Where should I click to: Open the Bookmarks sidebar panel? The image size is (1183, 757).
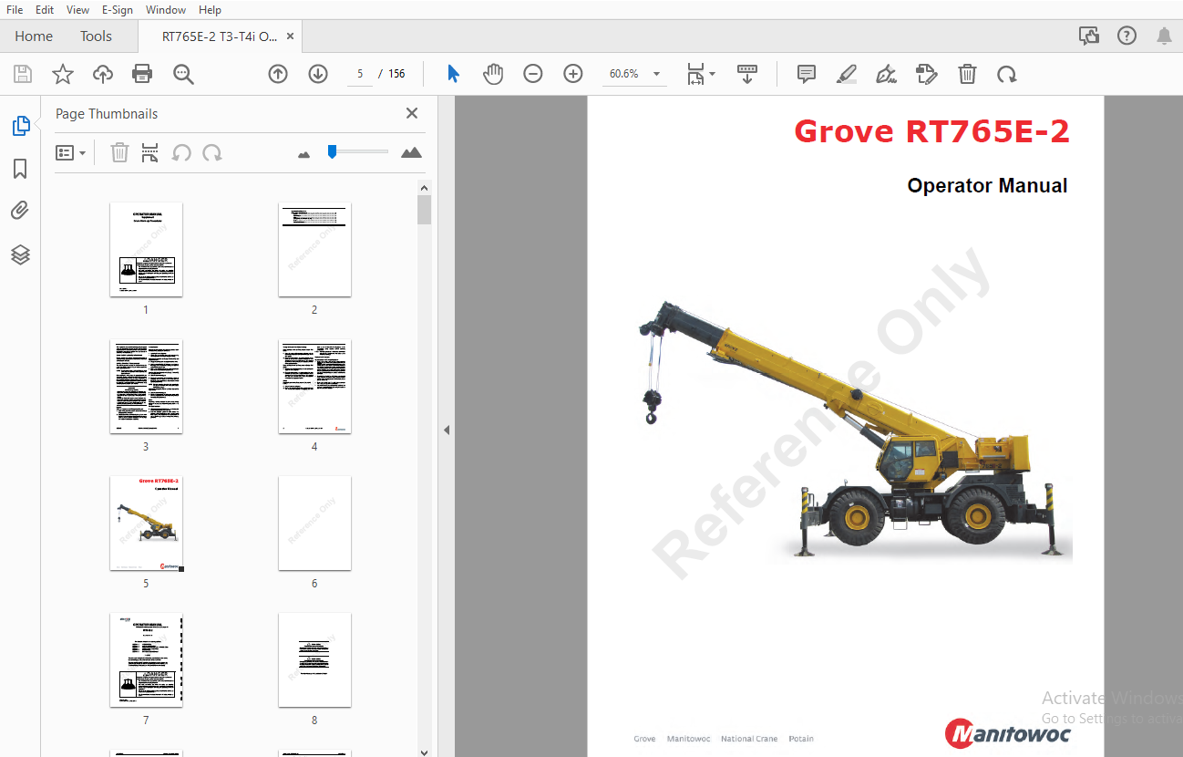point(20,169)
